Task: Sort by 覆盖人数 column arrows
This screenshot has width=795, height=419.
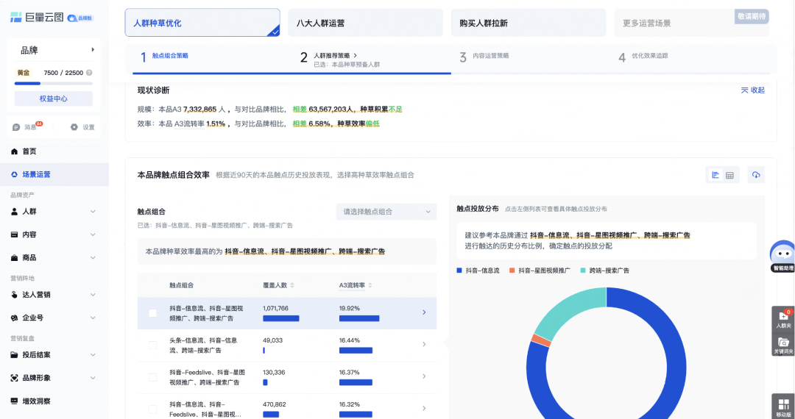Action: (292, 285)
